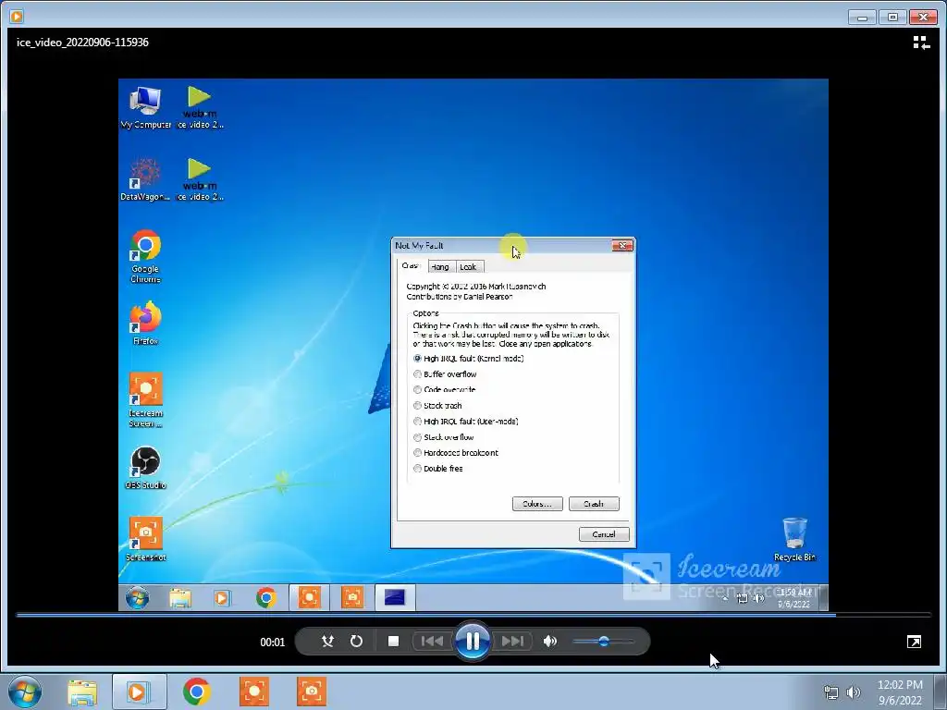Close the Windows Media Player window

(924, 17)
